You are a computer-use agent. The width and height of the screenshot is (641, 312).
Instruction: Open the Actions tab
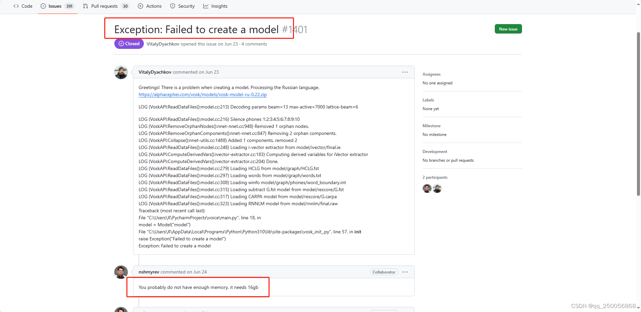[x=150, y=6]
